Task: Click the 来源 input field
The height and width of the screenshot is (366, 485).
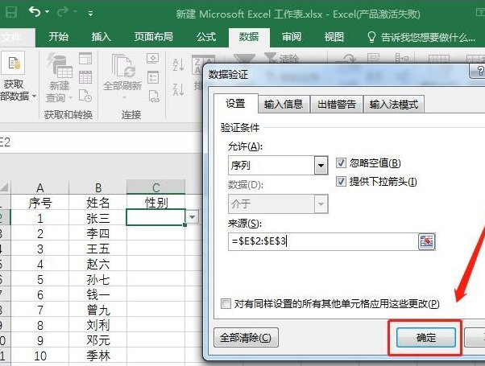Action: [x=323, y=241]
